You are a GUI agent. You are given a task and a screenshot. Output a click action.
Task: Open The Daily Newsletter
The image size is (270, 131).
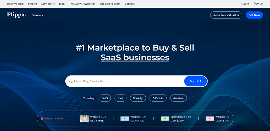pyautogui.click(x=82, y=4)
